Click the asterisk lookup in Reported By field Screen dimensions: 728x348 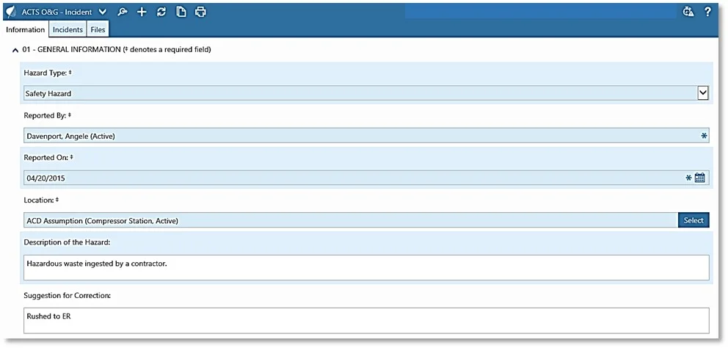click(x=704, y=136)
